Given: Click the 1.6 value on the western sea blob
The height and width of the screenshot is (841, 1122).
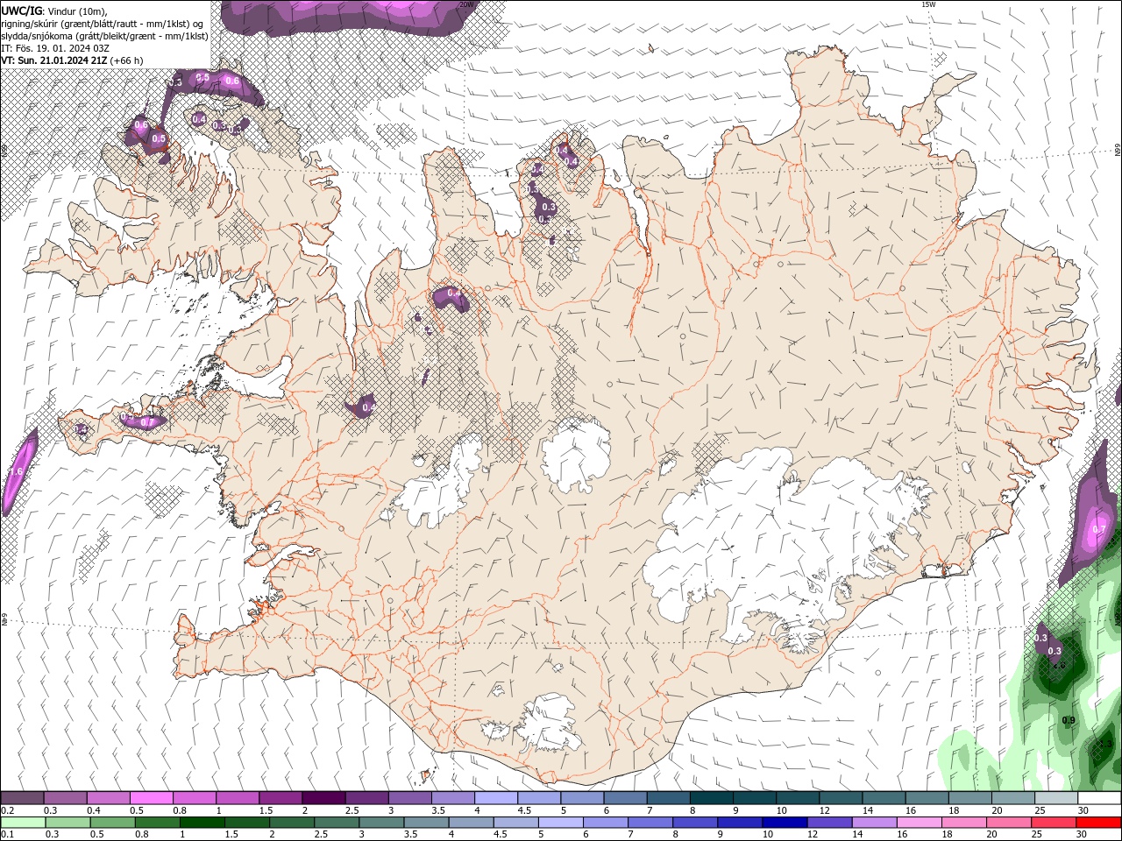Looking at the screenshot, I should tap(16, 471).
